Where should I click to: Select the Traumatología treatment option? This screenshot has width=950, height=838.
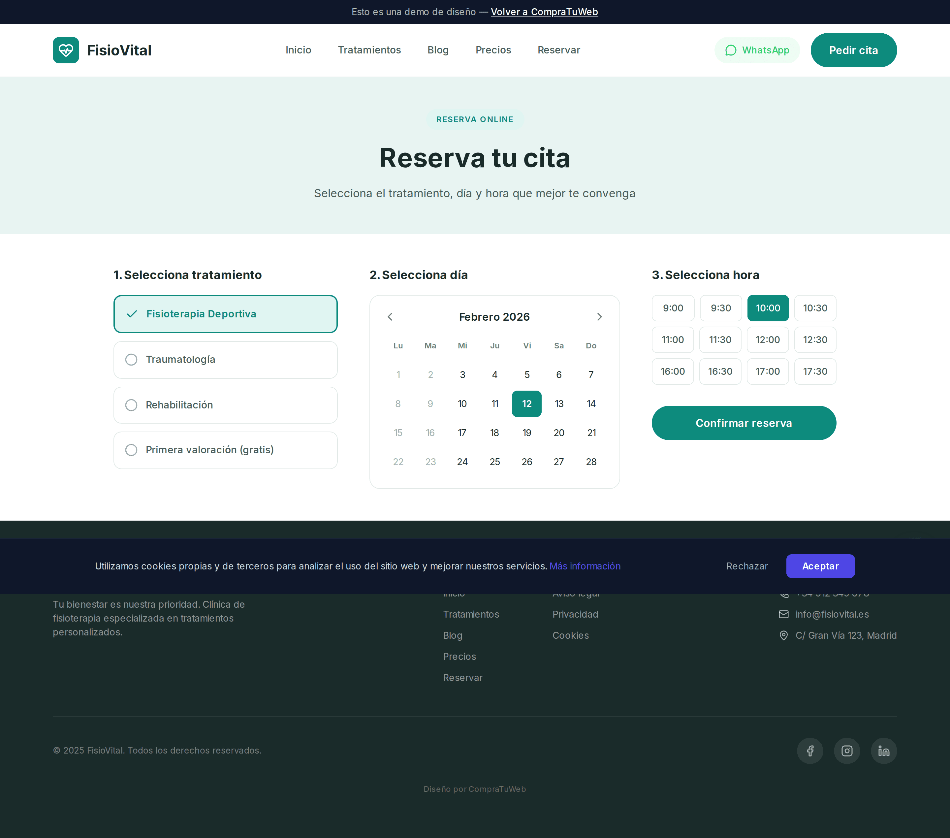tap(225, 359)
